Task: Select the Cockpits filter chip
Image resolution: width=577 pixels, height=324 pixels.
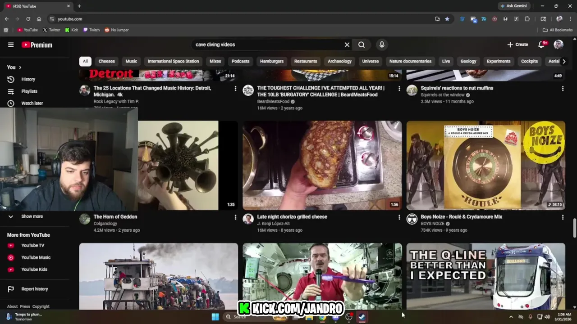Action: click(529, 61)
